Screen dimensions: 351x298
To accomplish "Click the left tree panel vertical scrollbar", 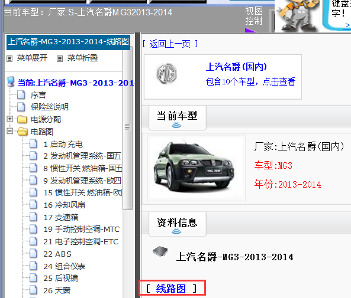I will tap(128, 128).
